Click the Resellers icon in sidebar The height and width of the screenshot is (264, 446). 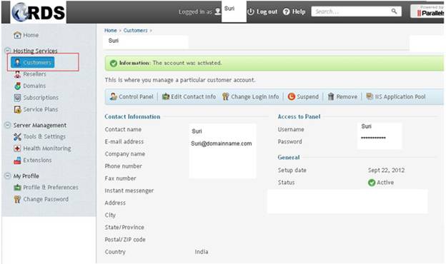(x=17, y=74)
